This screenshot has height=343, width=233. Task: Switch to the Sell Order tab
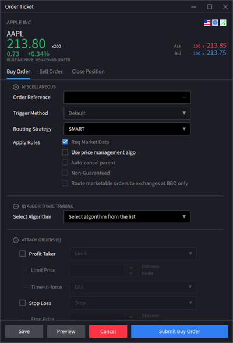(x=51, y=72)
